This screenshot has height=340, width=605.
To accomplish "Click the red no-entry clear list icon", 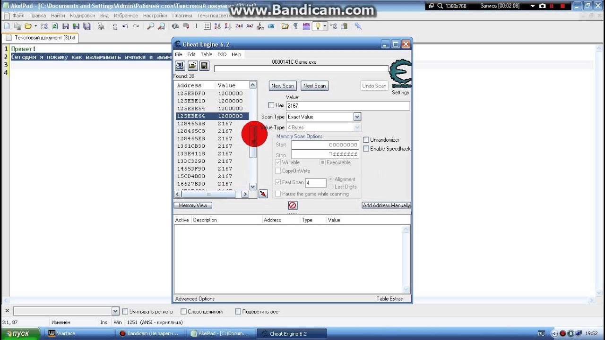I will (293, 205).
